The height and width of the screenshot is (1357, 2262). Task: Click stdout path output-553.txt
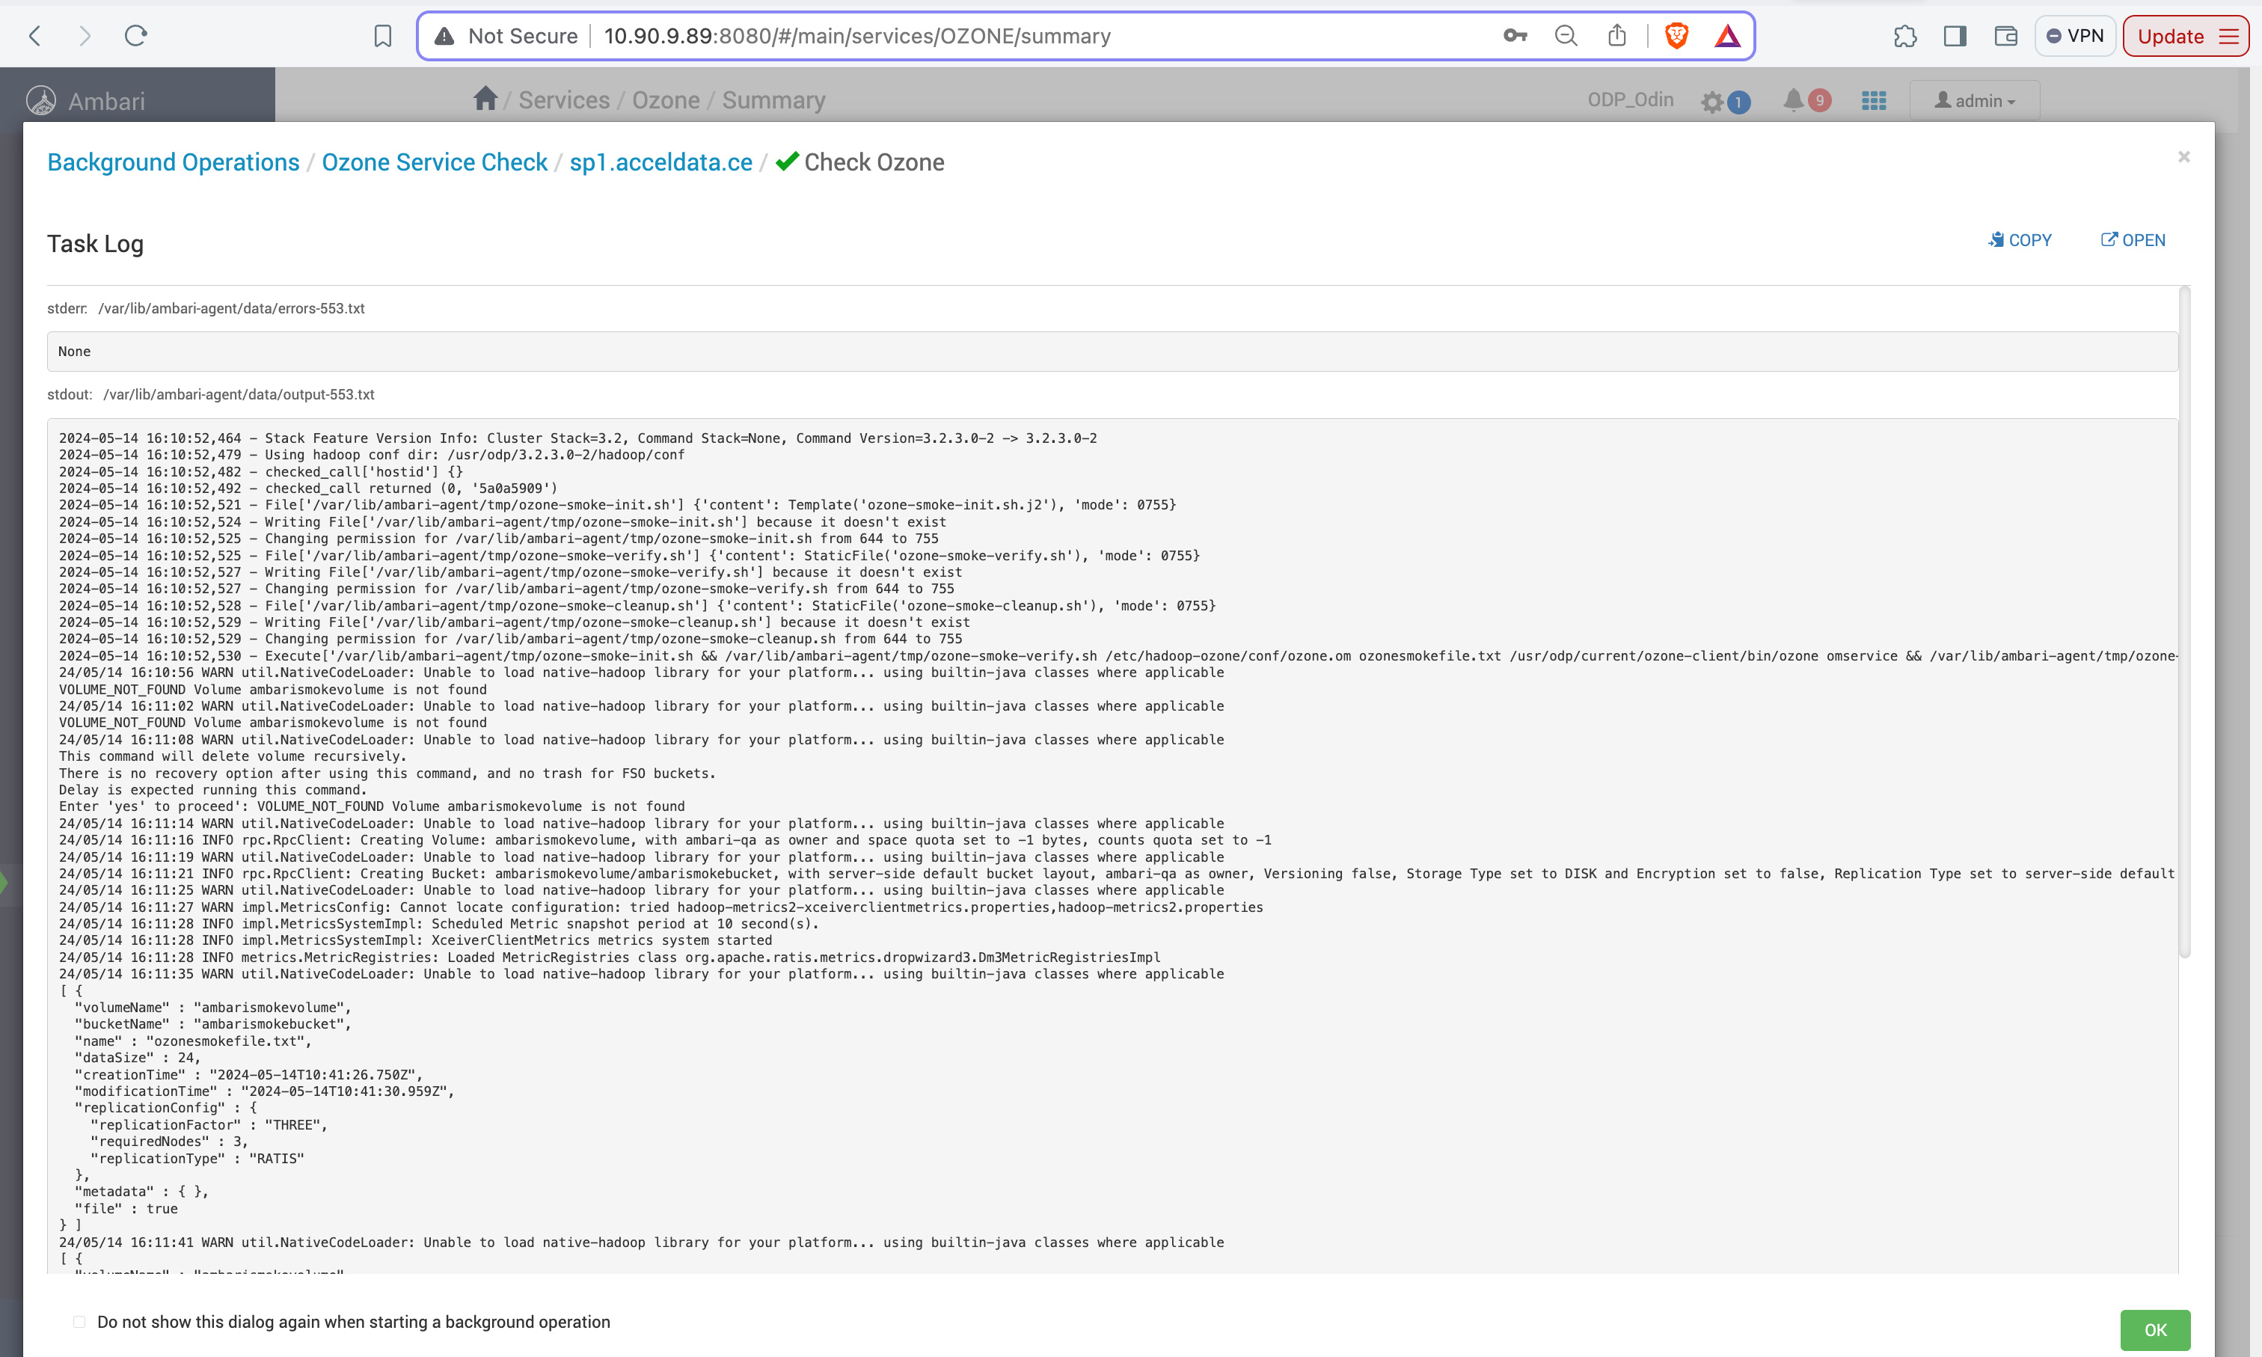point(239,394)
